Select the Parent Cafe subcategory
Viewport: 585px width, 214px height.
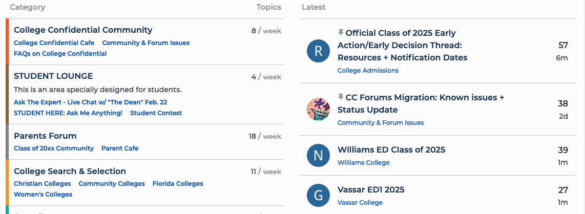pos(120,148)
